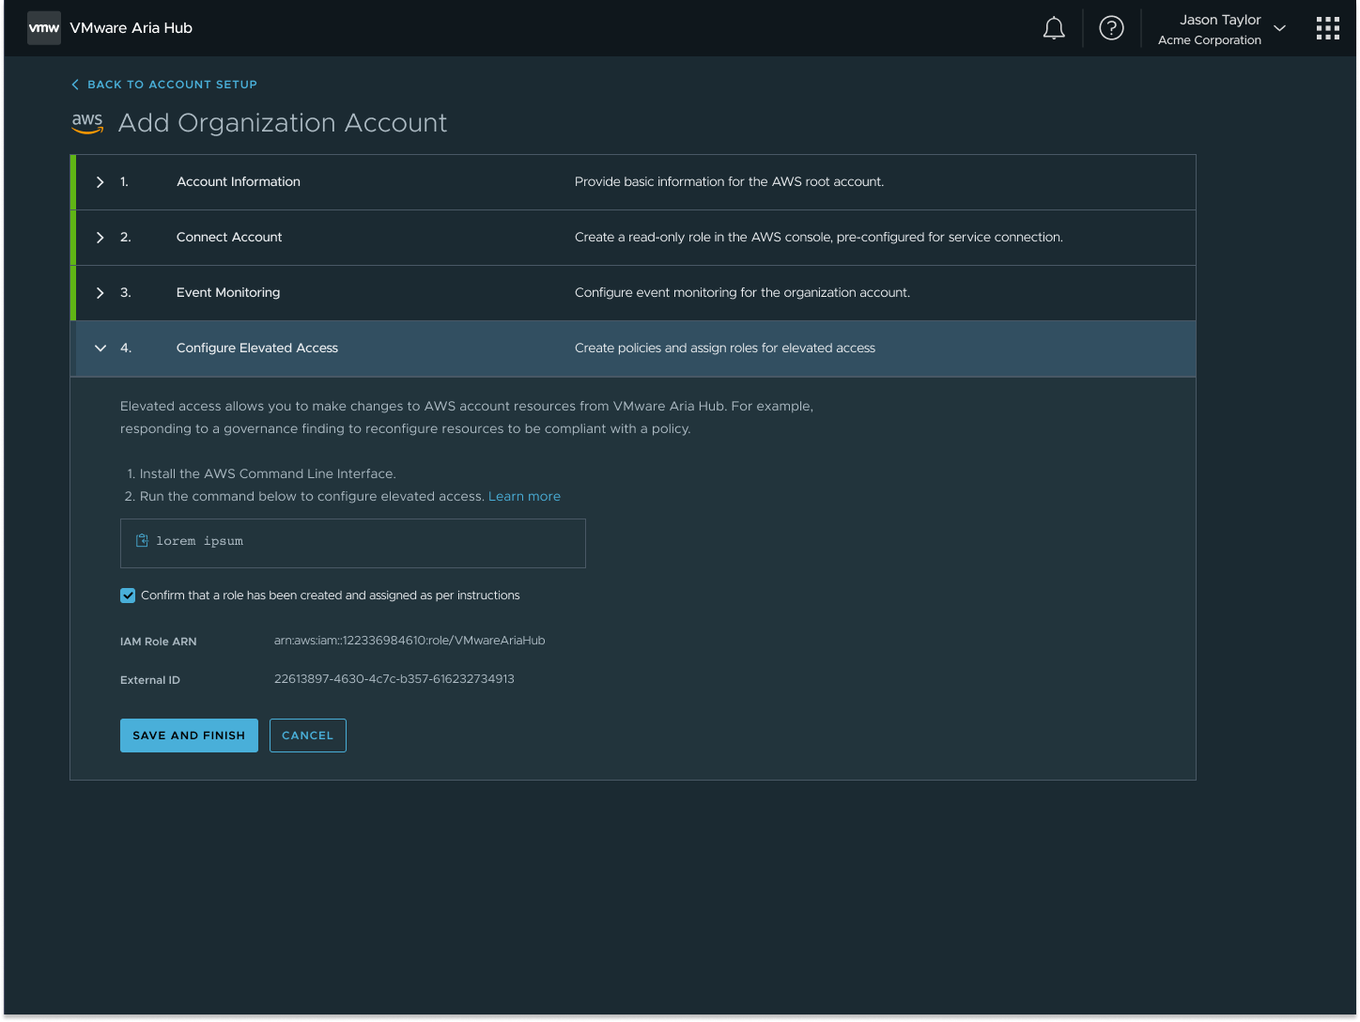Image resolution: width=1360 pixels, height=1022 pixels.
Task: Click the External ID value
Action: click(394, 679)
